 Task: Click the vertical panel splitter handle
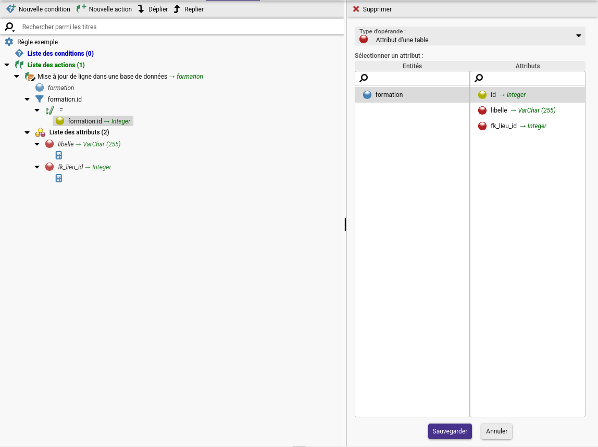(345, 224)
